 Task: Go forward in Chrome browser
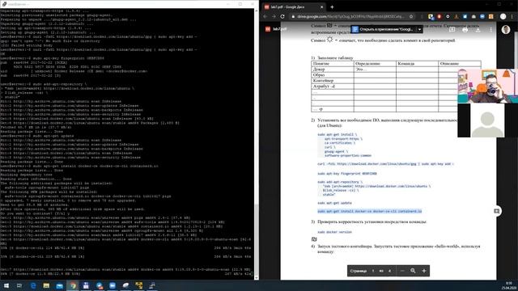[x=274, y=16]
